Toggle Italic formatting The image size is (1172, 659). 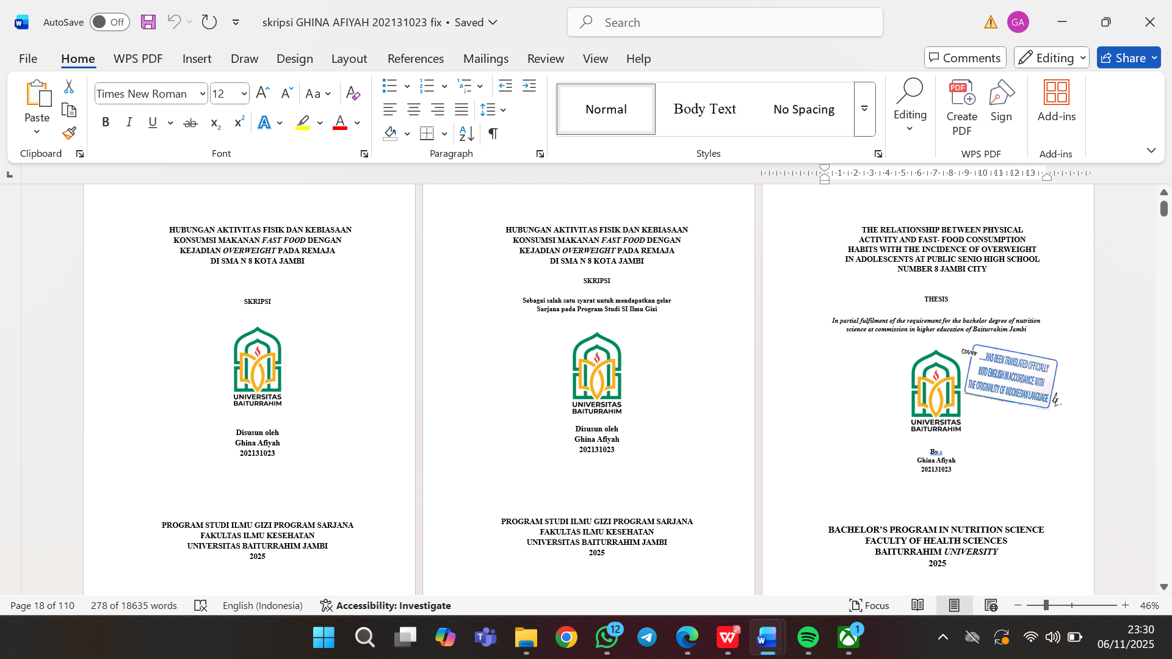(129, 123)
